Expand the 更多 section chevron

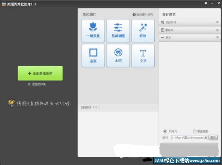tap(217, 37)
